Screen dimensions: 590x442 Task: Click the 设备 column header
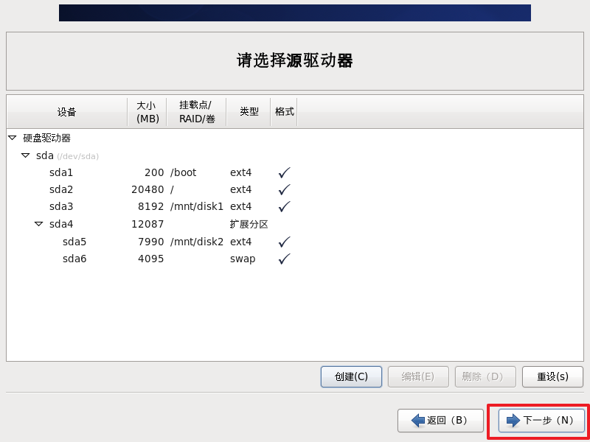tap(67, 112)
